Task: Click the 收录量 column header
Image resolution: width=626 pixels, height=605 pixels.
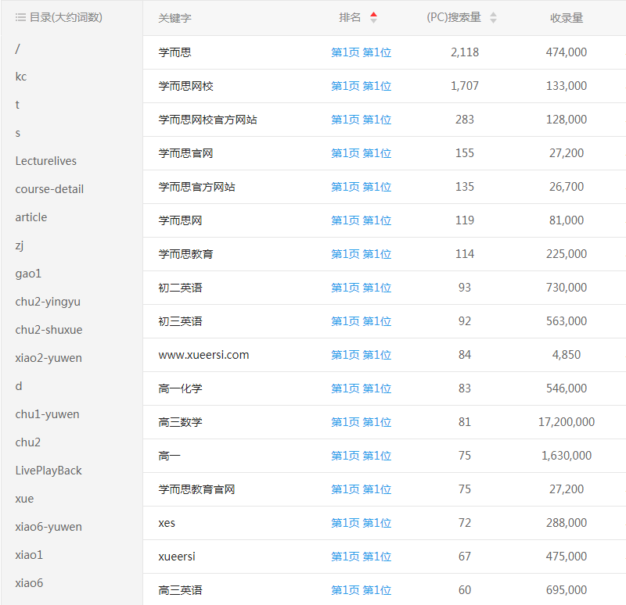Action: pyautogui.click(x=566, y=17)
